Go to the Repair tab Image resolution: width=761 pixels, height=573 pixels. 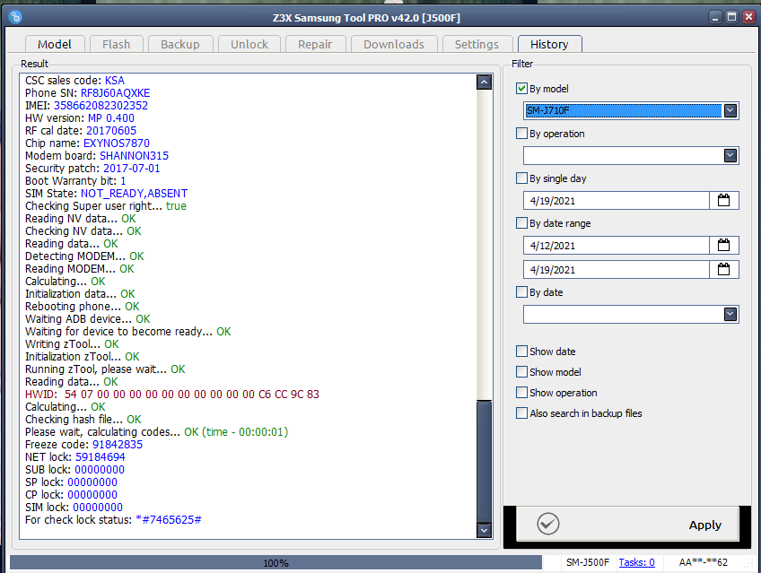pyautogui.click(x=315, y=44)
